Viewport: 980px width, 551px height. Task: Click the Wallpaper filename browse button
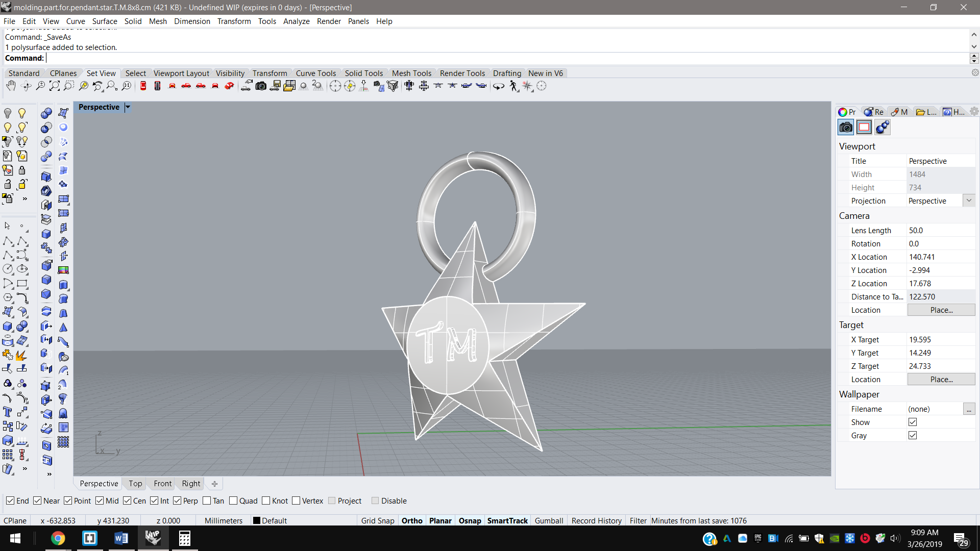coord(969,409)
